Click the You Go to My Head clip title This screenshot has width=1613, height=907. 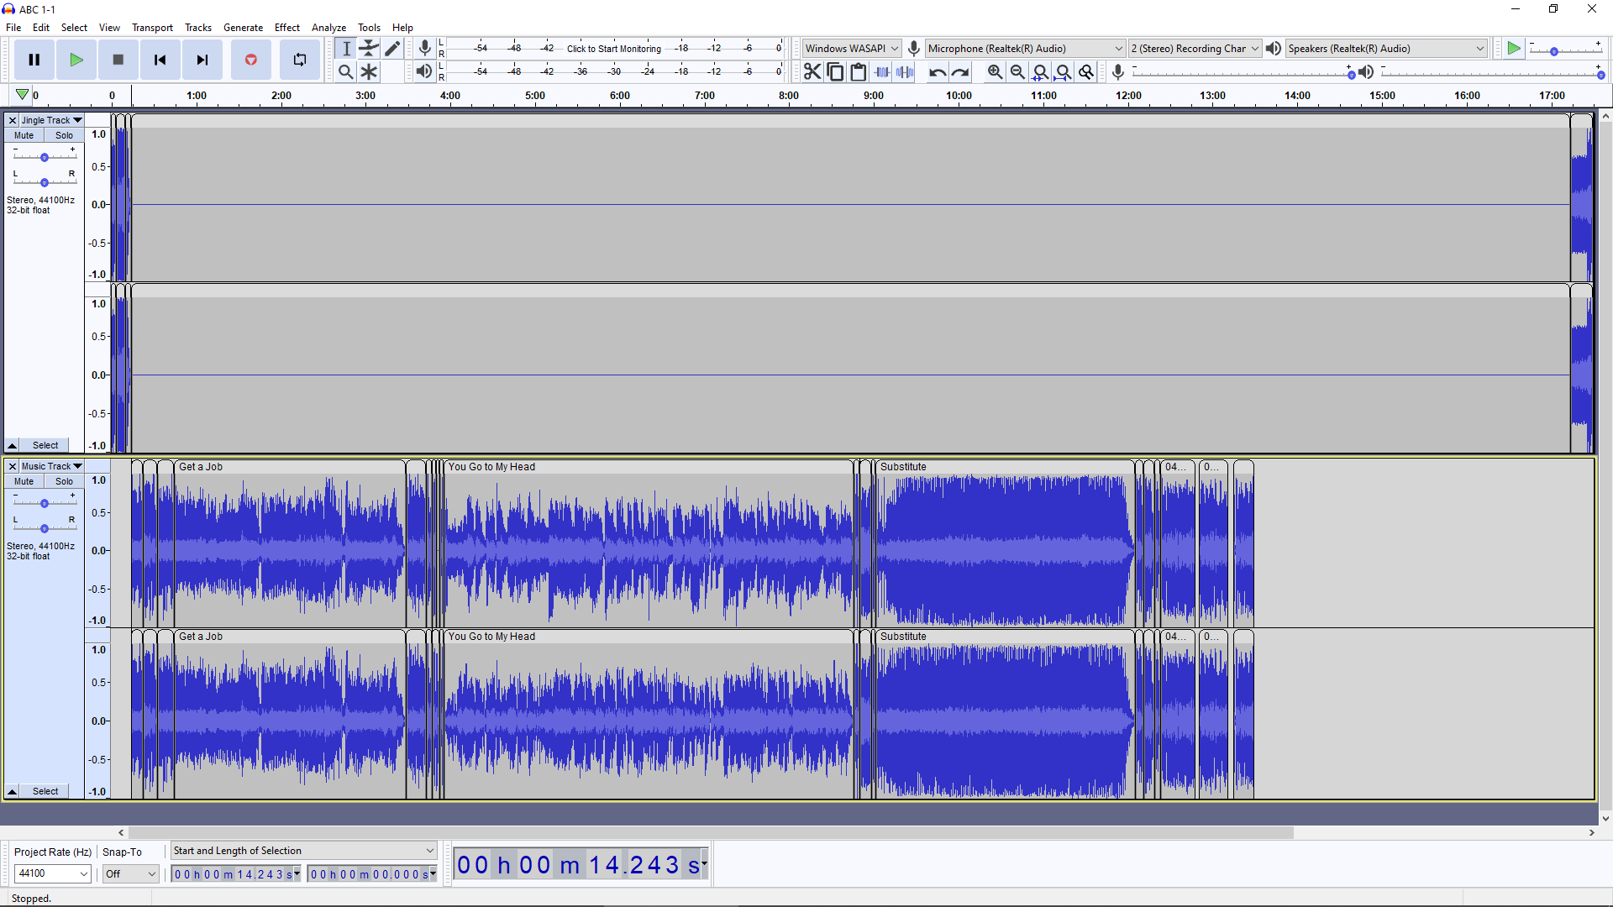coord(491,467)
